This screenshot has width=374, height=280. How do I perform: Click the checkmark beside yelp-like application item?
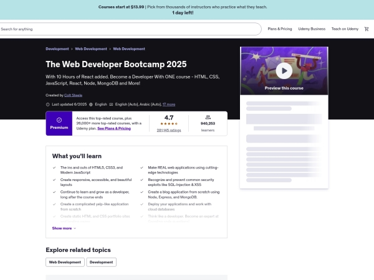click(x=54, y=204)
